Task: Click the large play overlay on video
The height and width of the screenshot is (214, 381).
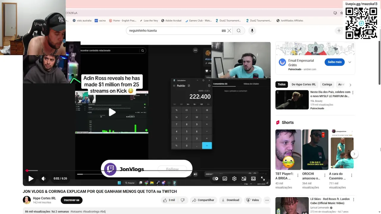Action: pos(112,112)
